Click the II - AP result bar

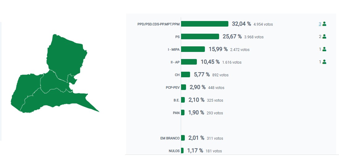tap(189, 62)
